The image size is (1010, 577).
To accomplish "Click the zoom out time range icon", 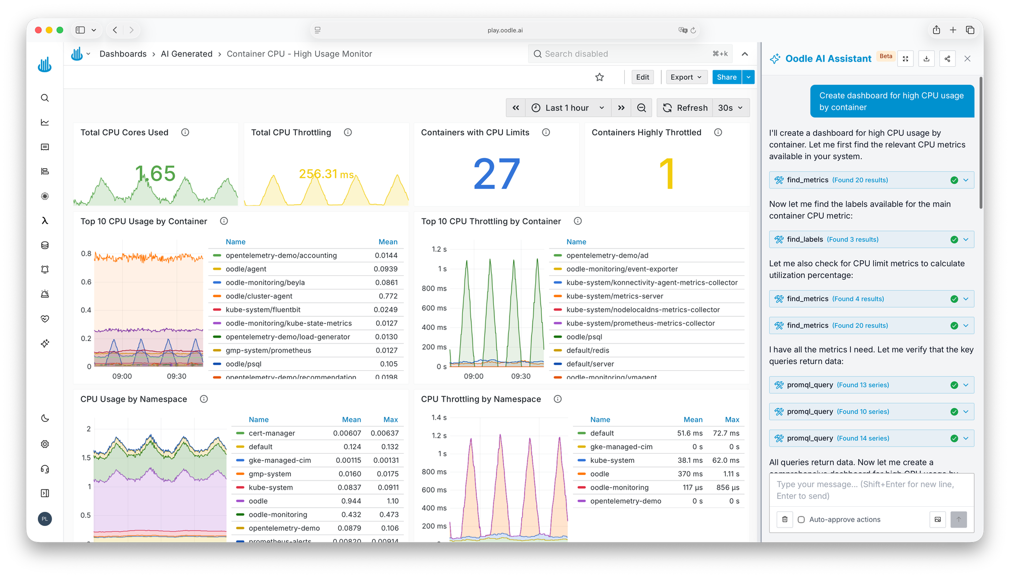I will [641, 108].
